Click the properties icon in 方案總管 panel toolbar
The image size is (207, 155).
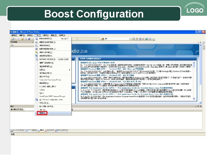tap(12, 45)
